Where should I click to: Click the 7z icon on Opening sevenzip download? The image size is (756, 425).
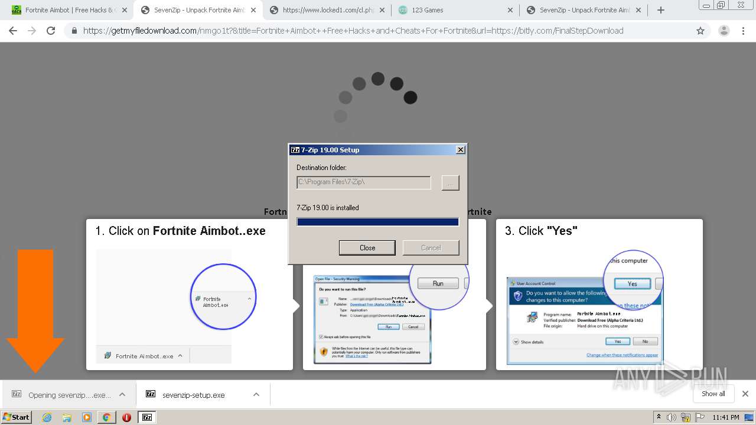[x=17, y=394]
